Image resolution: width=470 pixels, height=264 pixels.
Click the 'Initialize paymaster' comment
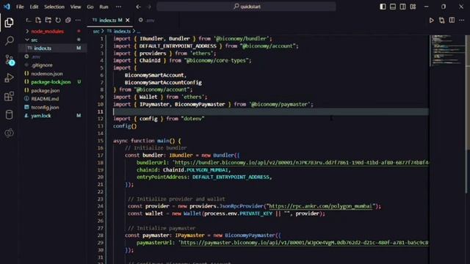[x=162, y=228]
